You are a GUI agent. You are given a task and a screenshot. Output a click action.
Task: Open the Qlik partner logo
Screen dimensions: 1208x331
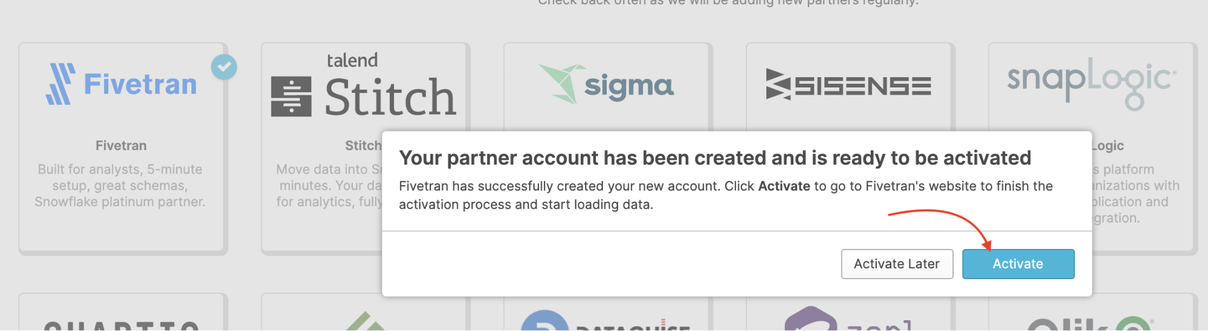click(x=1088, y=324)
